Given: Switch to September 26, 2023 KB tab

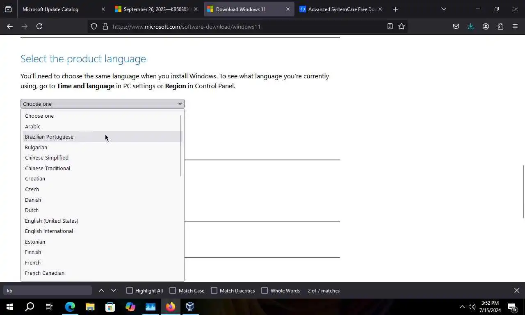Looking at the screenshot, I should pyautogui.click(x=157, y=9).
